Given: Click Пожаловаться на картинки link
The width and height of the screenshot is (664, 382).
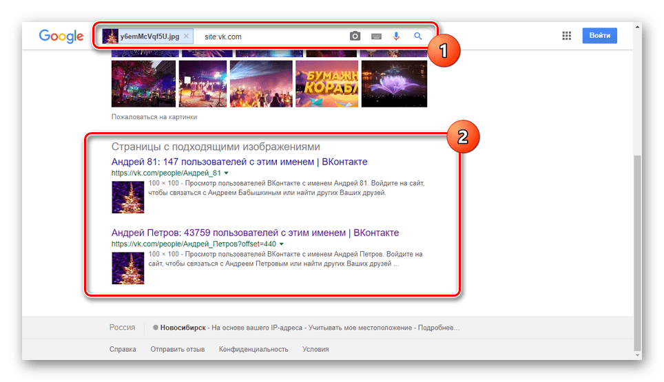Looking at the screenshot, I should [x=154, y=117].
